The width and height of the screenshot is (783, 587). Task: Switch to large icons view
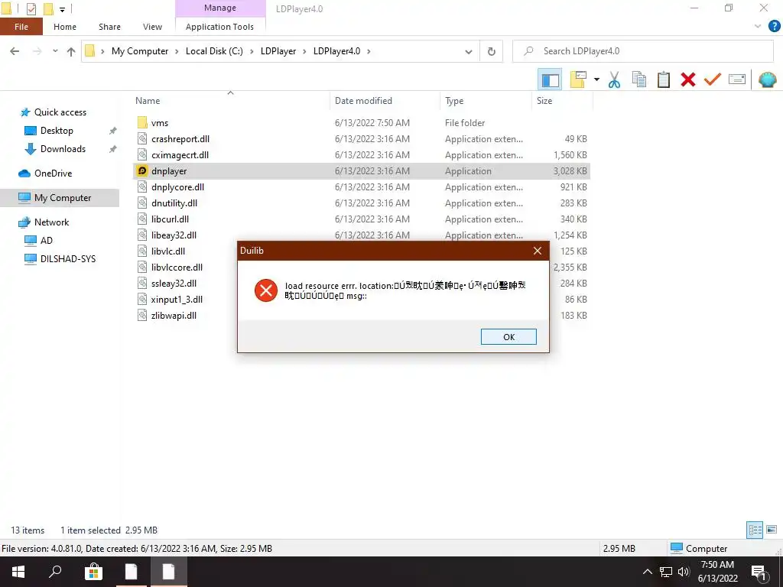click(772, 530)
